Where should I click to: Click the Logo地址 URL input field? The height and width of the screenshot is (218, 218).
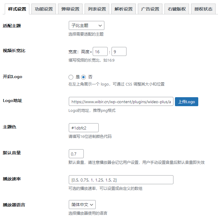tap(121, 101)
